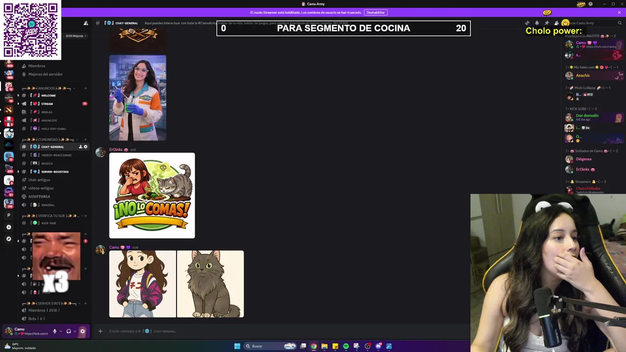The image size is (626, 352).
Task: Open Windows Start button
Action: point(237,346)
